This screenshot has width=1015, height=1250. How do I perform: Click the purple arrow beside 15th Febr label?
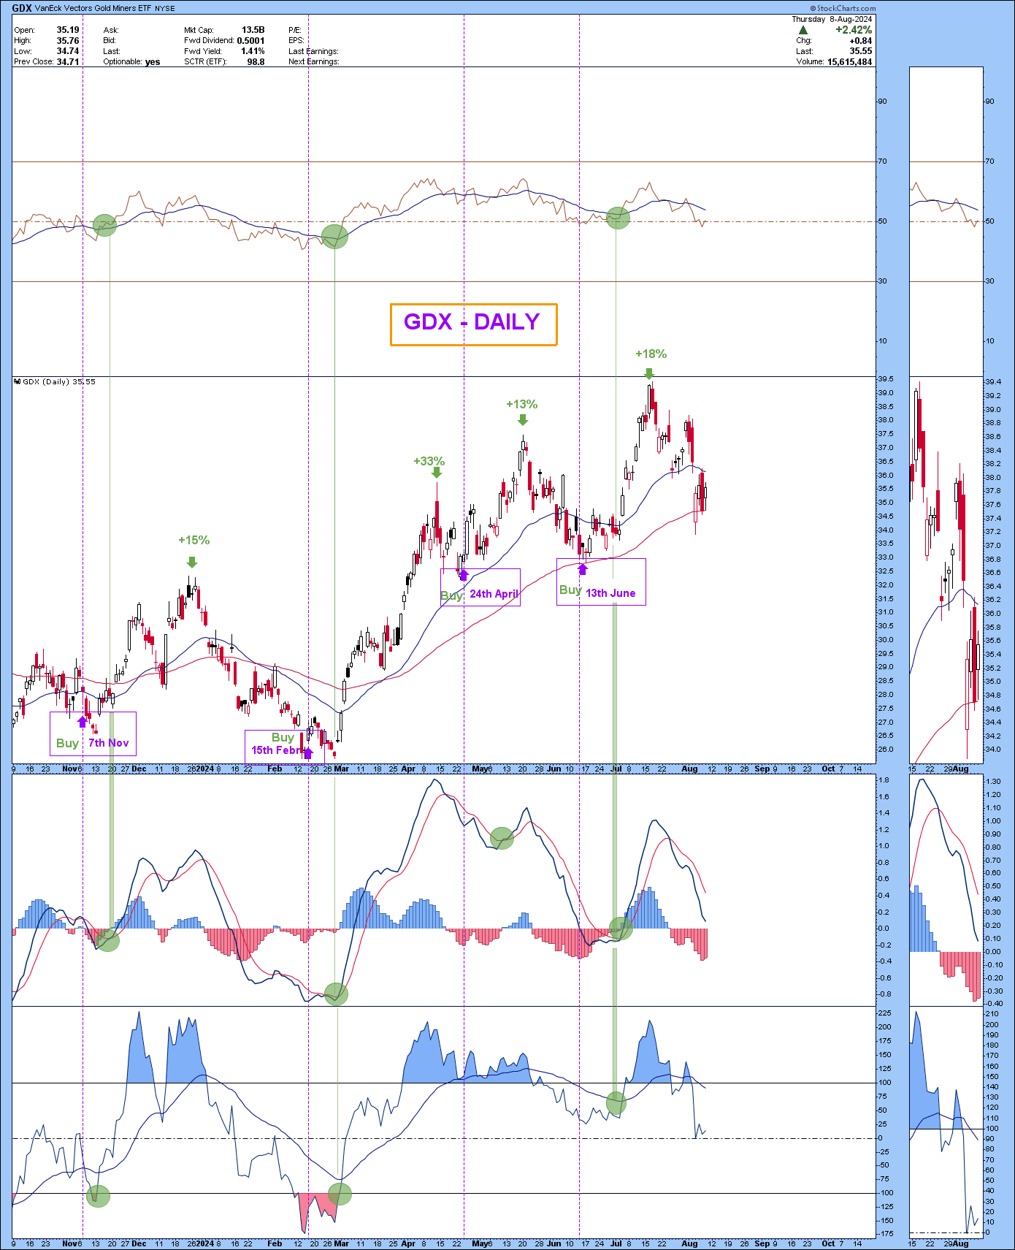click(308, 752)
